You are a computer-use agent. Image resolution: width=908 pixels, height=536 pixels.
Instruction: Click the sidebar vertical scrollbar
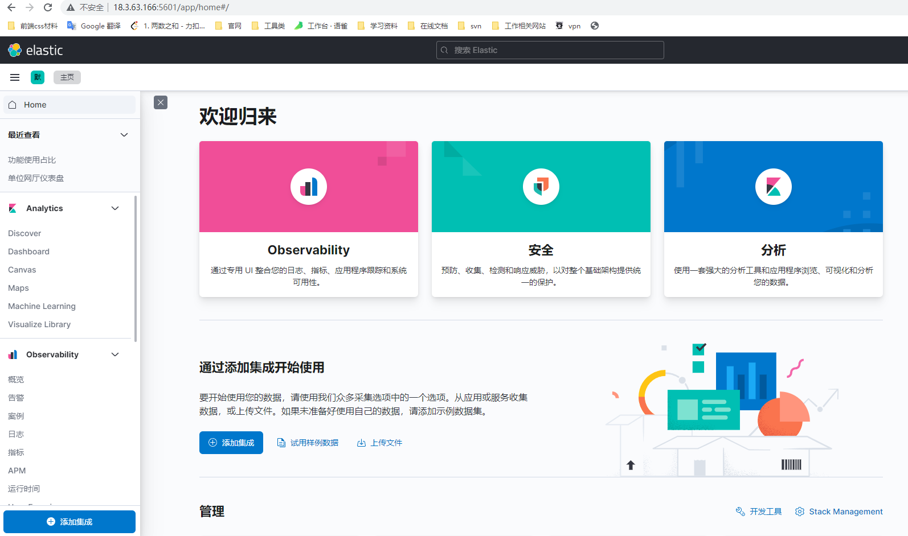point(136,269)
